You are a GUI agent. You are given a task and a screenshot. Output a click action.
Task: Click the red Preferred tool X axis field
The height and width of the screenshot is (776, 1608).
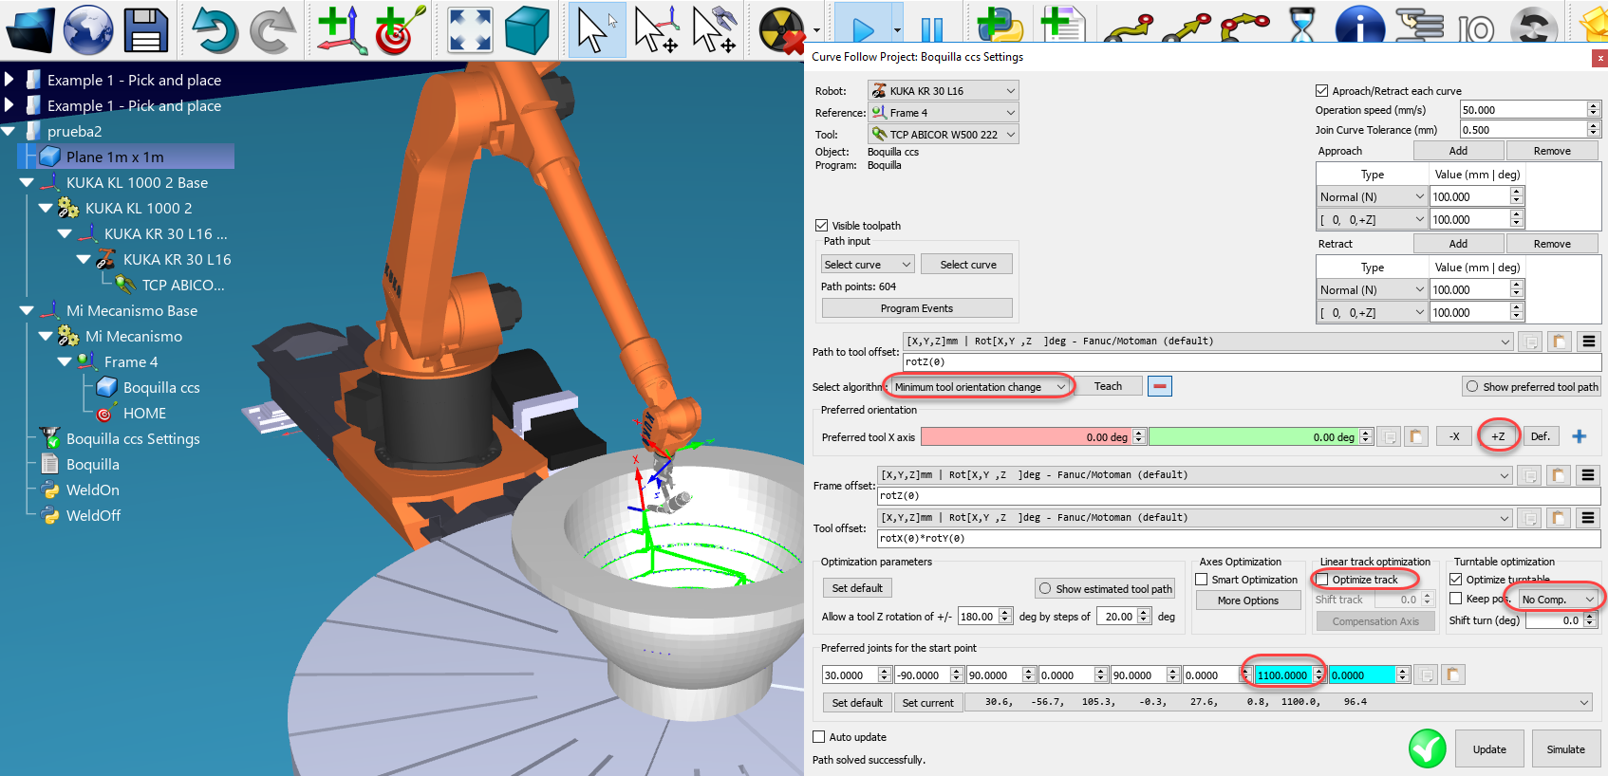click(x=1025, y=436)
